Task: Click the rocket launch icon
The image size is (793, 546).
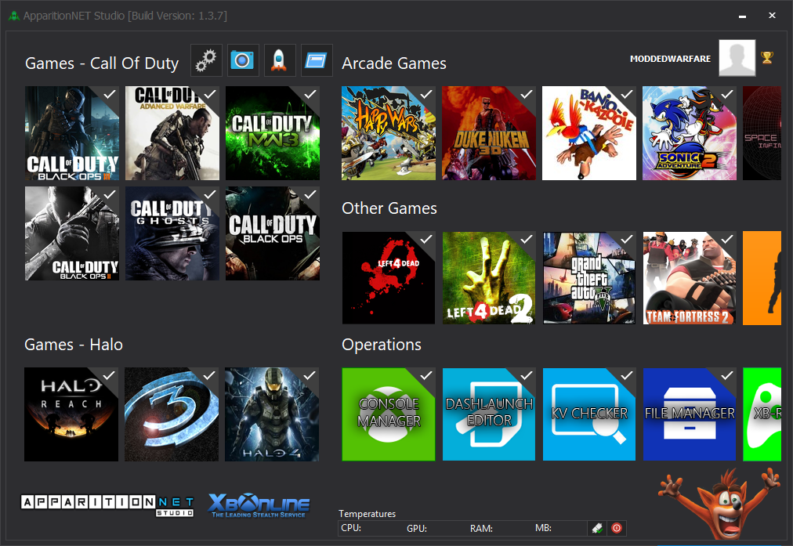Action: (280, 60)
